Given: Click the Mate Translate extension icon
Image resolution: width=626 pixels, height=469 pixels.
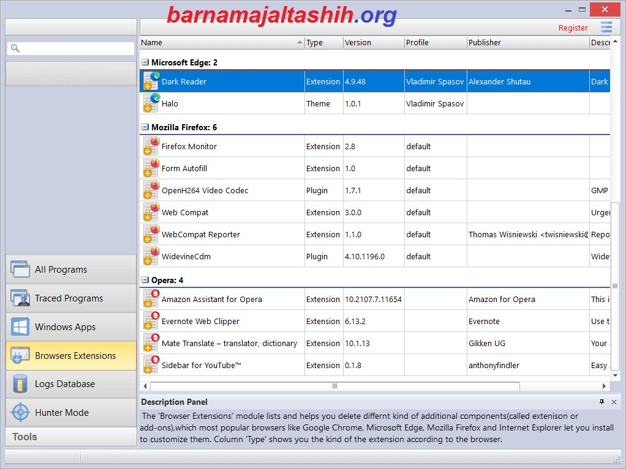Looking at the screenshot, I should [151, 342].
